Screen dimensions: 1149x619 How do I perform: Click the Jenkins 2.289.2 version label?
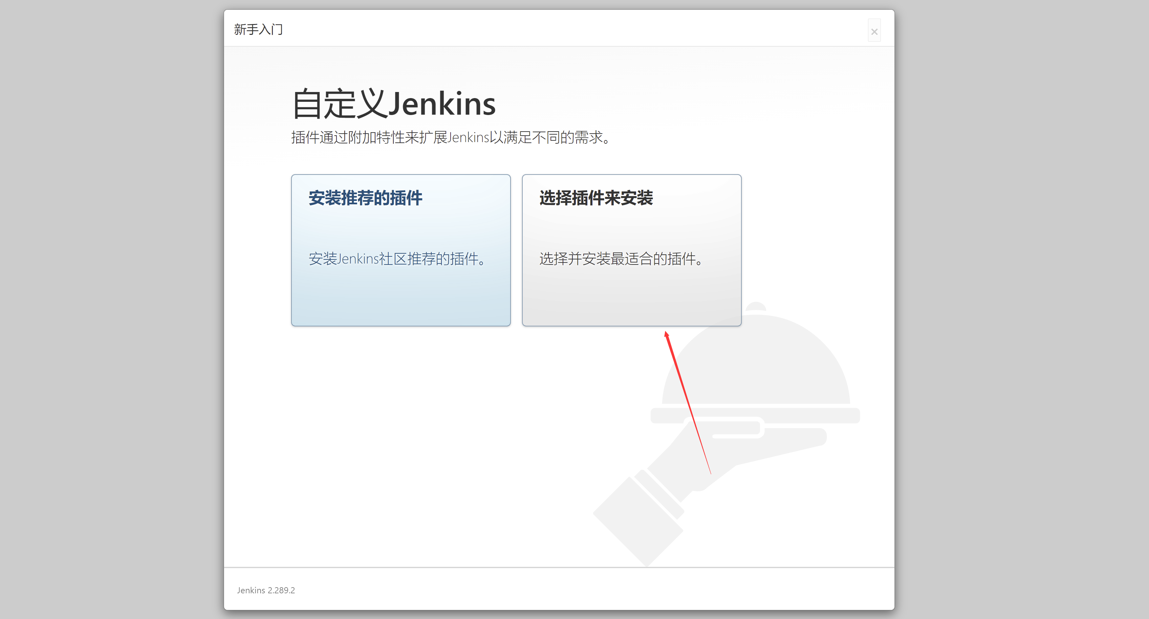(266, 590)
